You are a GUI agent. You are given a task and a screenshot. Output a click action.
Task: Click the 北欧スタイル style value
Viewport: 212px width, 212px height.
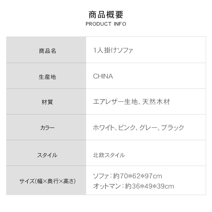pos(109,155)
